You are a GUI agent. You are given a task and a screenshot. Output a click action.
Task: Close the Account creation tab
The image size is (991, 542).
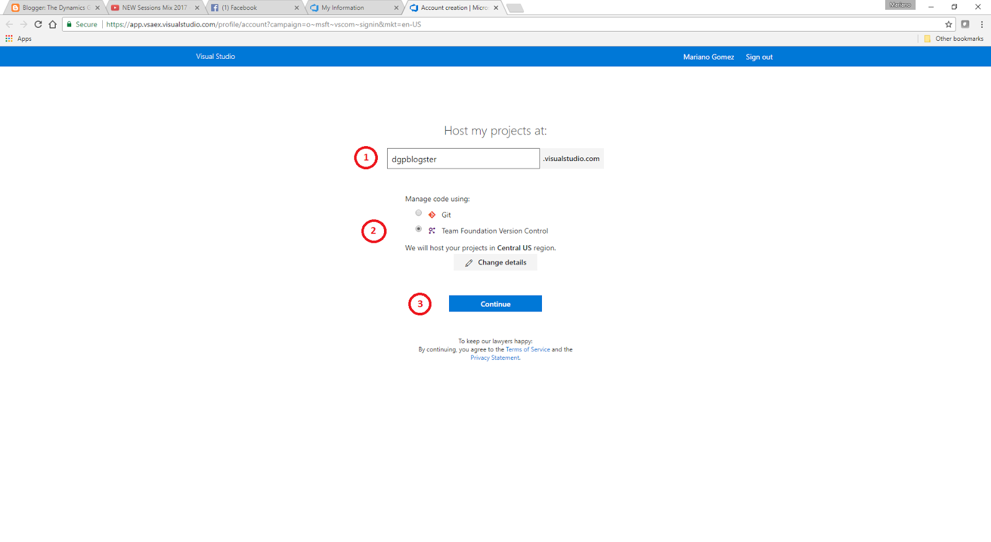[x=496, y=8]
